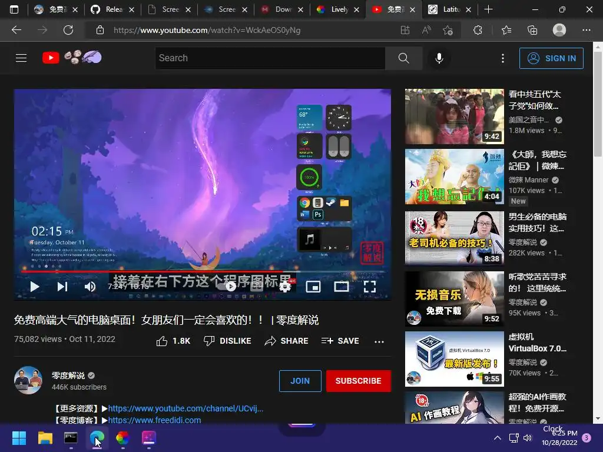Show hidden system tray icons chevron
This screenshot has height=452, width=603.
tap(497, 438)
